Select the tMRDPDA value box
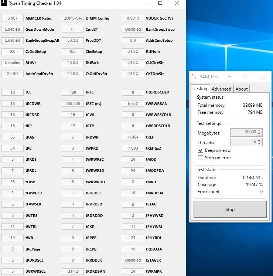Viewport: 273px width, 276px height. click(x=133, y=193)
